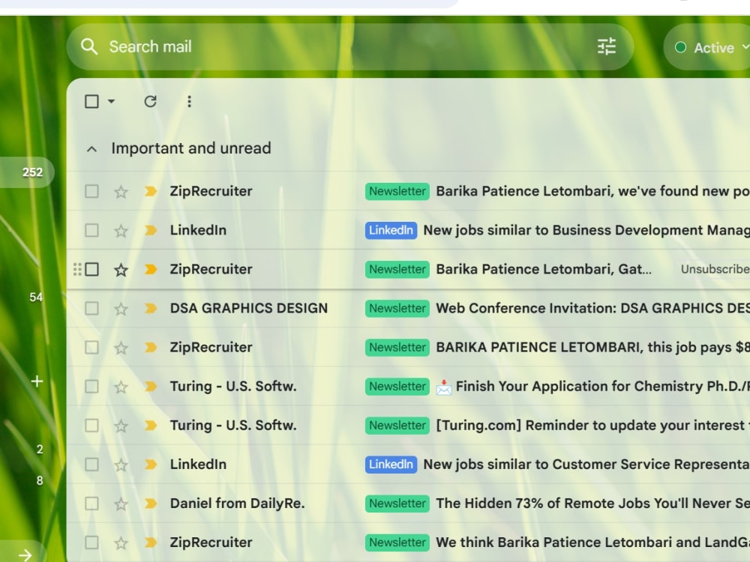Click LinkedIn label on Customer Service Representative email
Image resolution: width=750 pixels, height=562 pixels.
[391, 465]
